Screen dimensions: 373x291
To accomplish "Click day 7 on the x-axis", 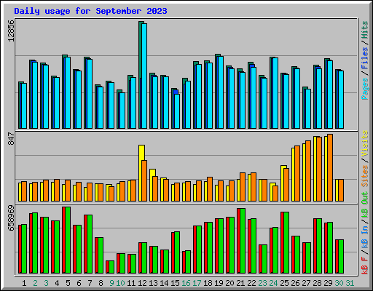I will pyautogui.click(x=90, y=283).
